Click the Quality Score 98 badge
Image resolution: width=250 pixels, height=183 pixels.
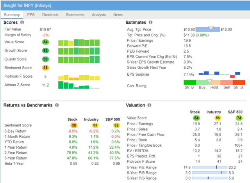45,59
